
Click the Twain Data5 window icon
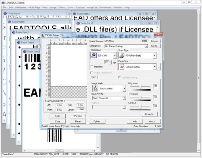point(13,32)
